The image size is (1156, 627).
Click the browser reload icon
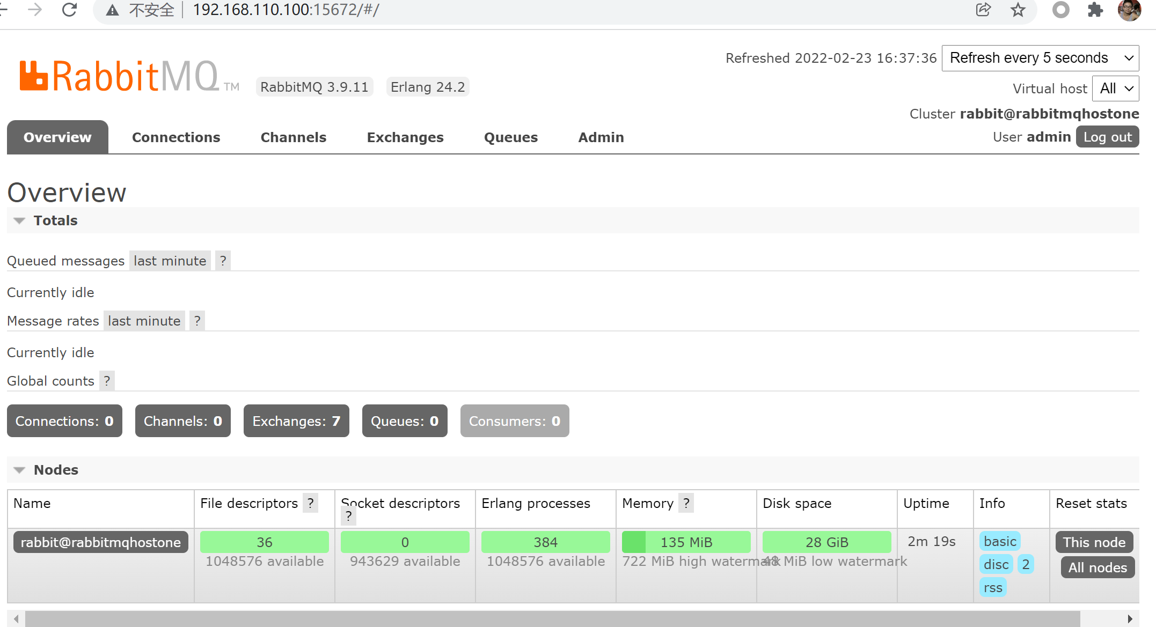point(69,10)
